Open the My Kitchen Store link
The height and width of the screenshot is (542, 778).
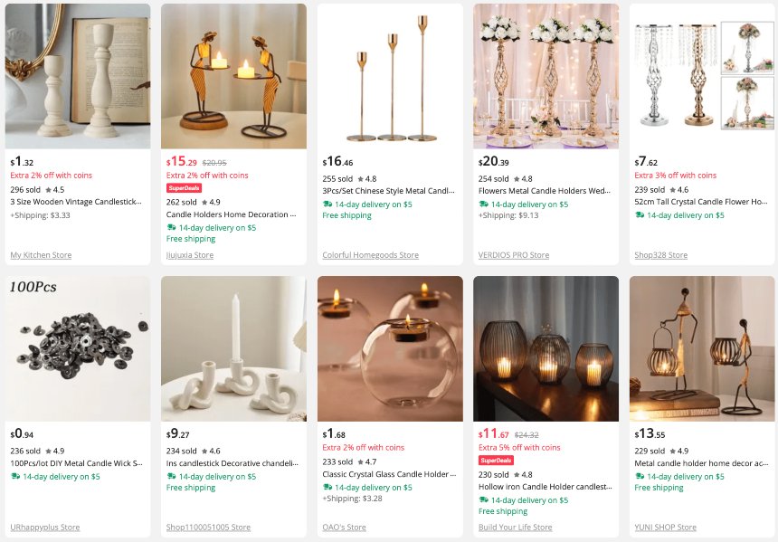pyautogui.click(x=41, y=255)
